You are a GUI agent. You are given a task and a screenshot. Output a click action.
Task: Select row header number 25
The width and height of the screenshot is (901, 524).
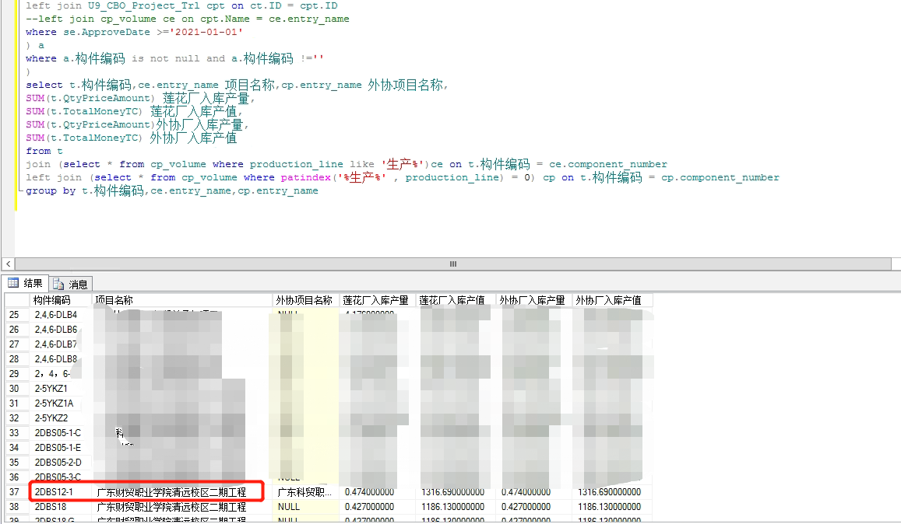pyautogui.click(x=16, y=315)
